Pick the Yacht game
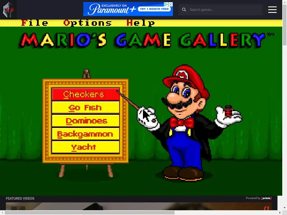Screen dimensions: 287x215 tap(85, 147)
